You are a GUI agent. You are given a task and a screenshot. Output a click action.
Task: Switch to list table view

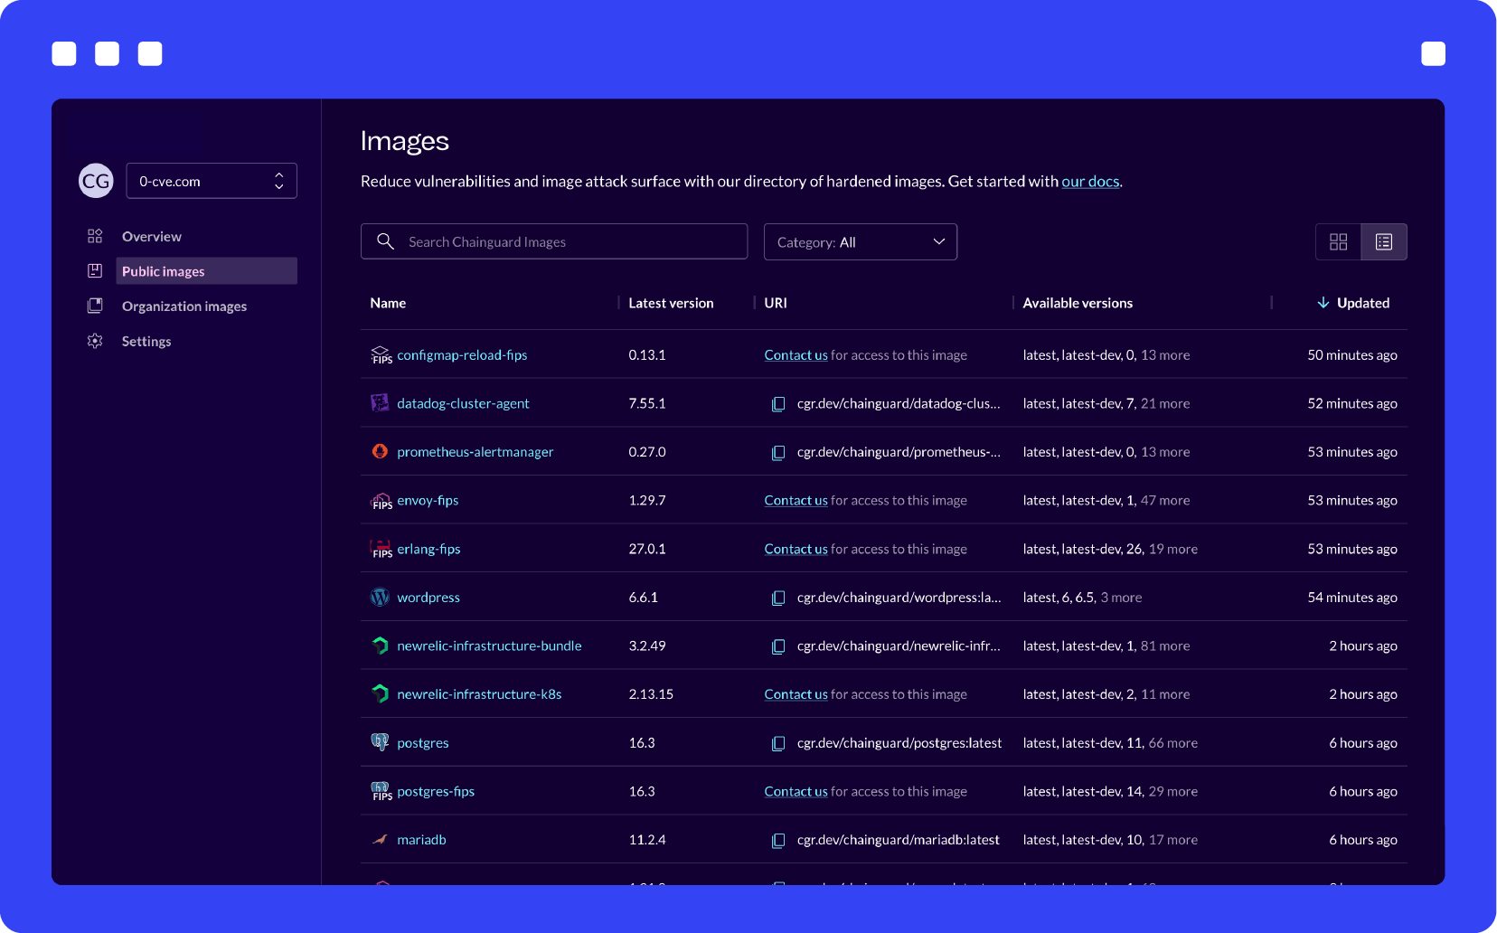tap(1384, 241)
